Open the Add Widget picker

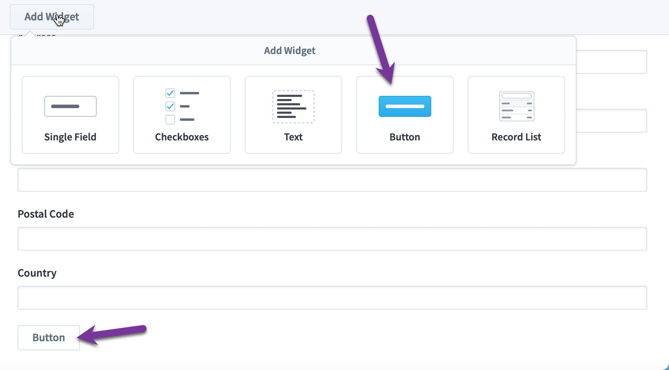click(52, 16)
